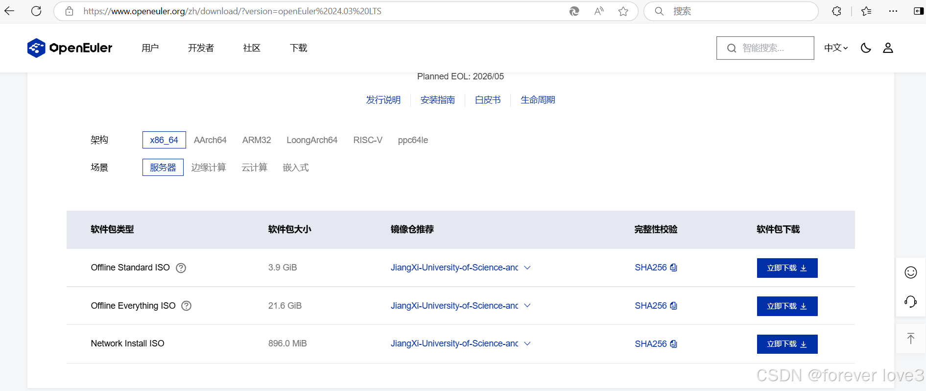Open the 用户 navigation menu

point(150,48)
